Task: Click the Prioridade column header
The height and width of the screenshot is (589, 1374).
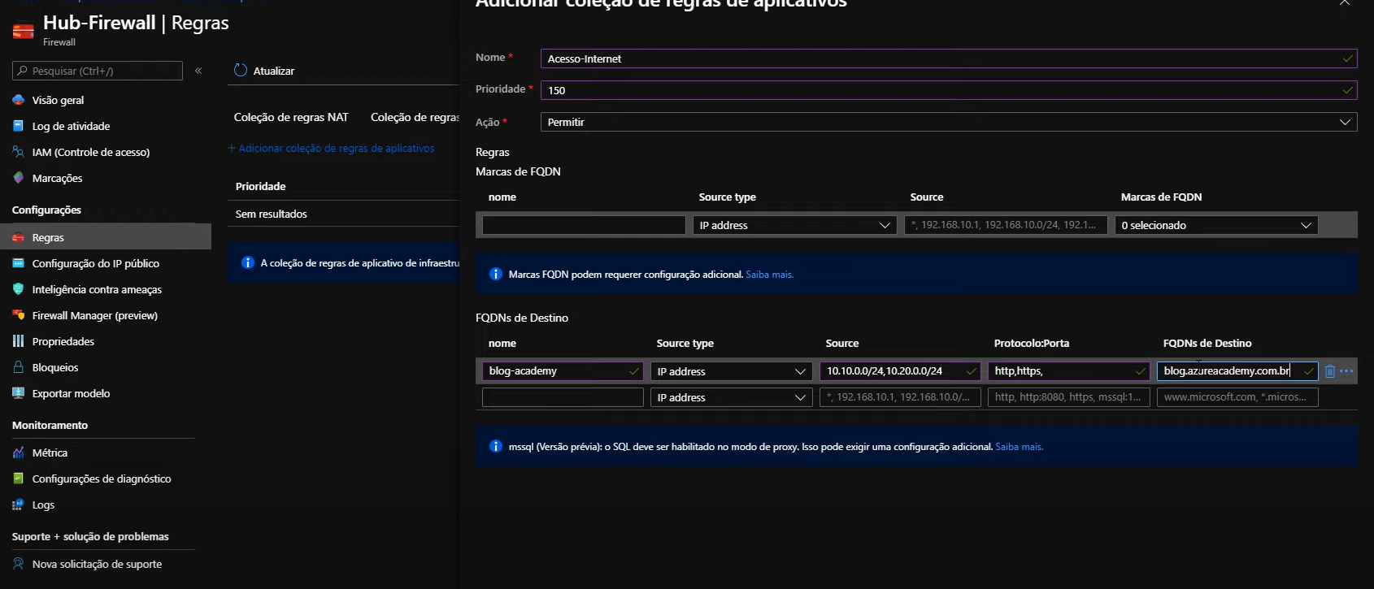Action: [x=260, y=186]
